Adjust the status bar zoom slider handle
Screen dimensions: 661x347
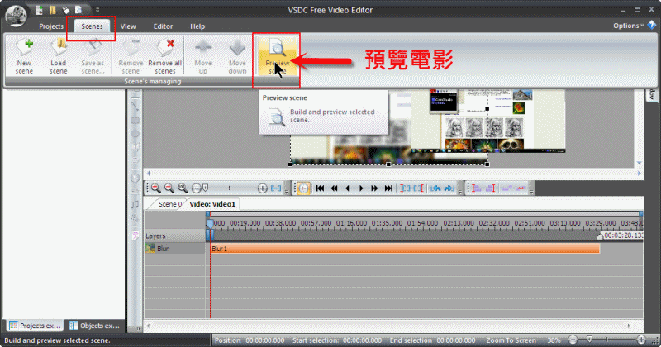point(589,340)
